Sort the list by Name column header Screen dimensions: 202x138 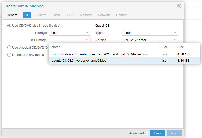point(104,47)
